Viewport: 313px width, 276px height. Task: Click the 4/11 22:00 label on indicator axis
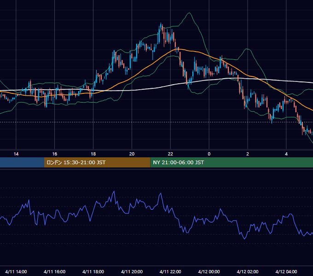coord(170,271)
